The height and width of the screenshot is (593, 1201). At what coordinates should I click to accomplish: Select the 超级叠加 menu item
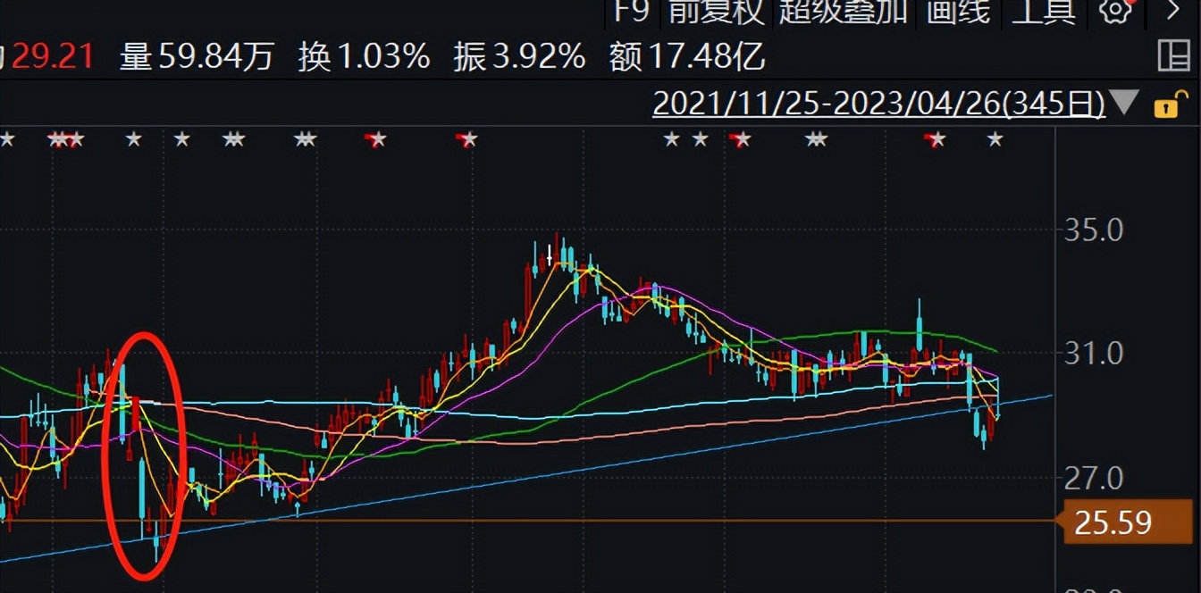(x=843, y=13)
